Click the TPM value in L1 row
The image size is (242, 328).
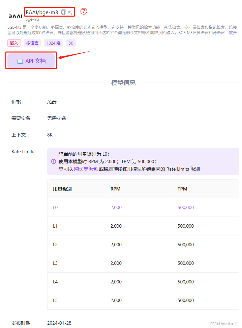click(x=186, y=226)
